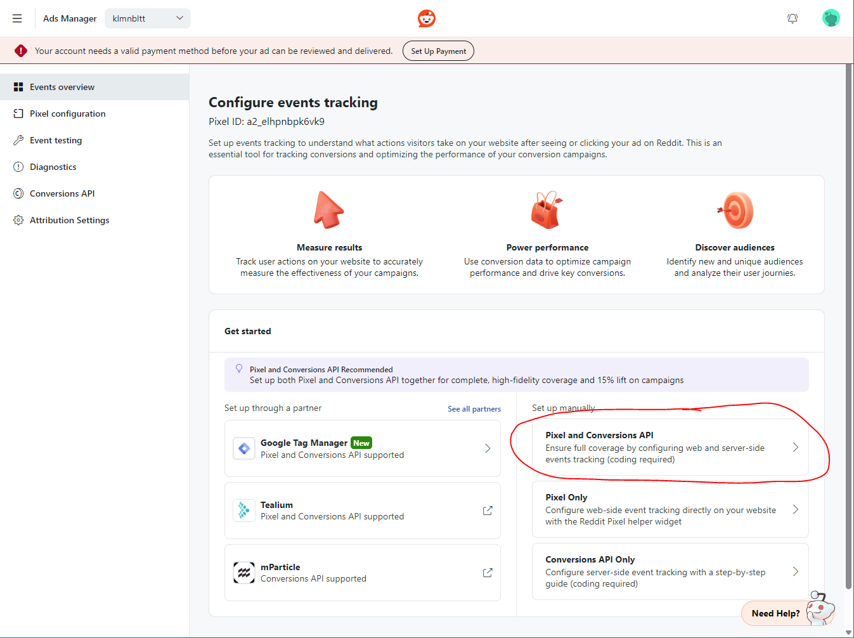Follow the See all partners link
This screenshot has height=638, width=854.
[x=474, y=409]
